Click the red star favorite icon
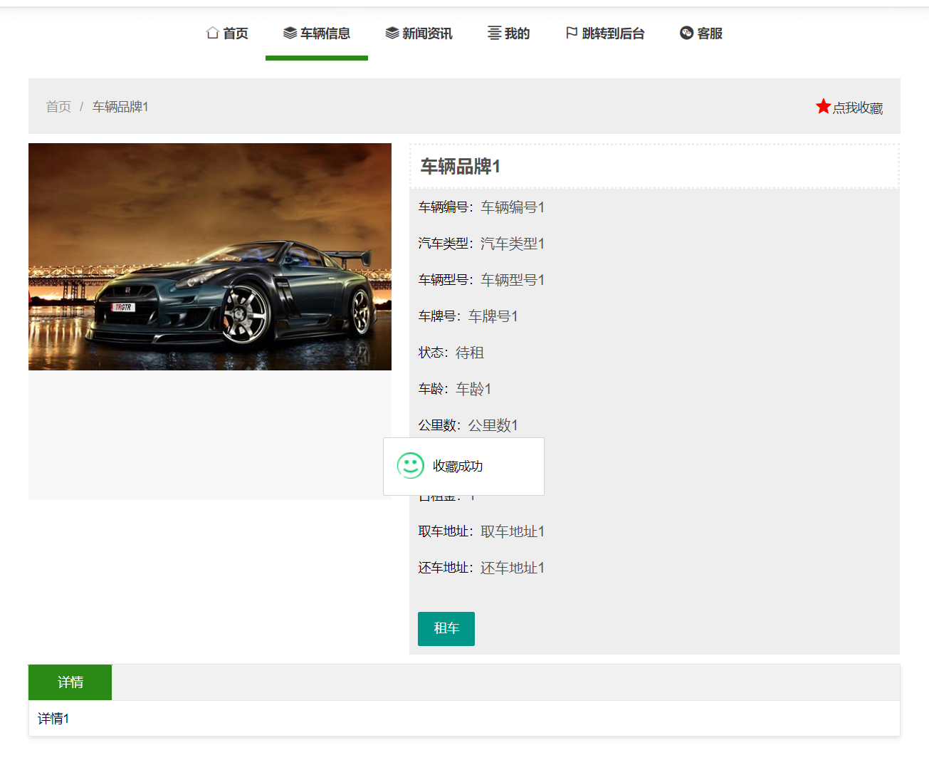 point(824,106)
